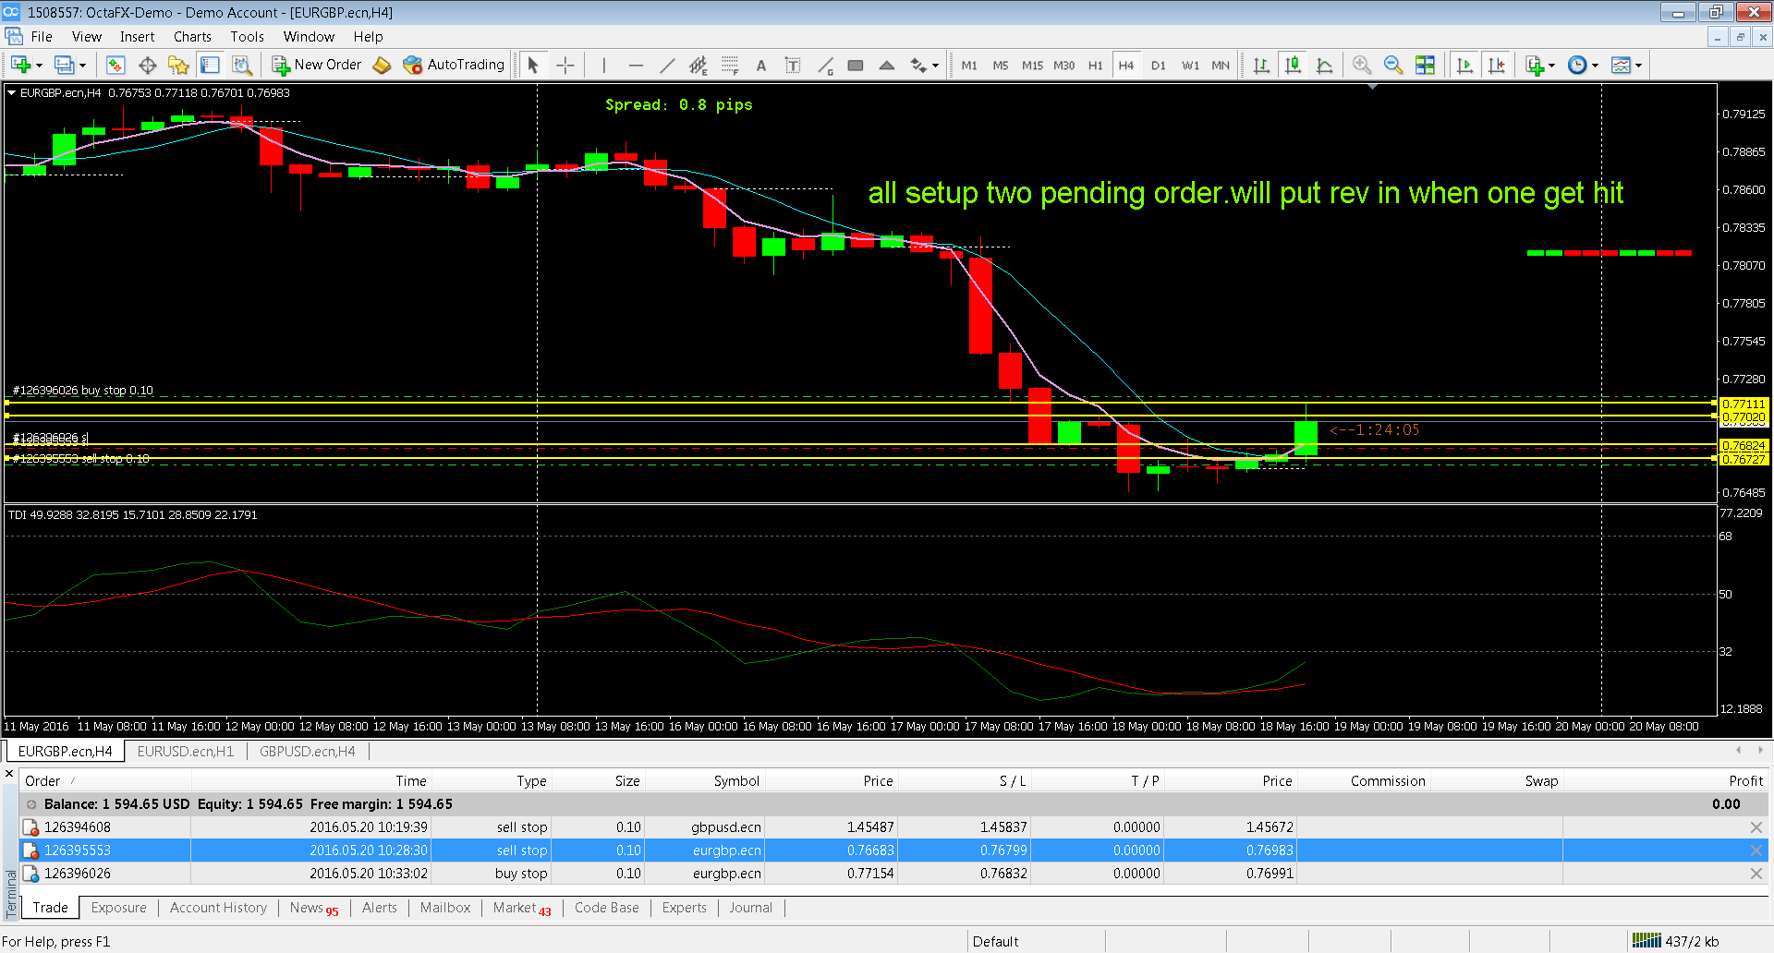Toggle the Terminal panel icon
Viewport: 1774px width, 953px height.
[210, 65]
